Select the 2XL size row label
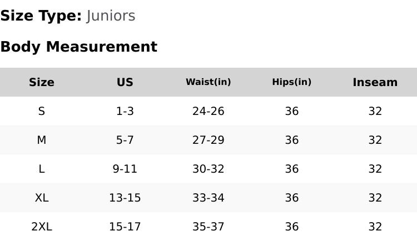Image resolution: width=417 pixels, height=241 pixels. [42, 227]
